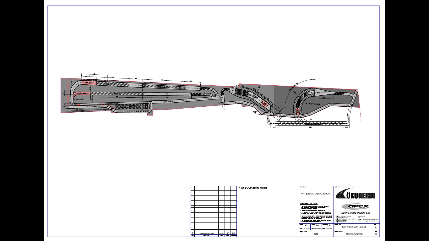The width and height of the screenshot is (429, 241).
Task: Click the IN ASSOCIATION WITH heading
Action: point(252,188)
